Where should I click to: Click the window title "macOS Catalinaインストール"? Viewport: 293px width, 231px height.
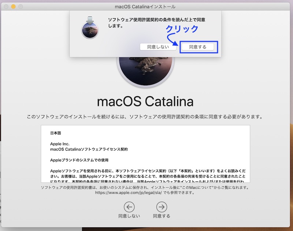pyautogui.click(x=145, y=7)
